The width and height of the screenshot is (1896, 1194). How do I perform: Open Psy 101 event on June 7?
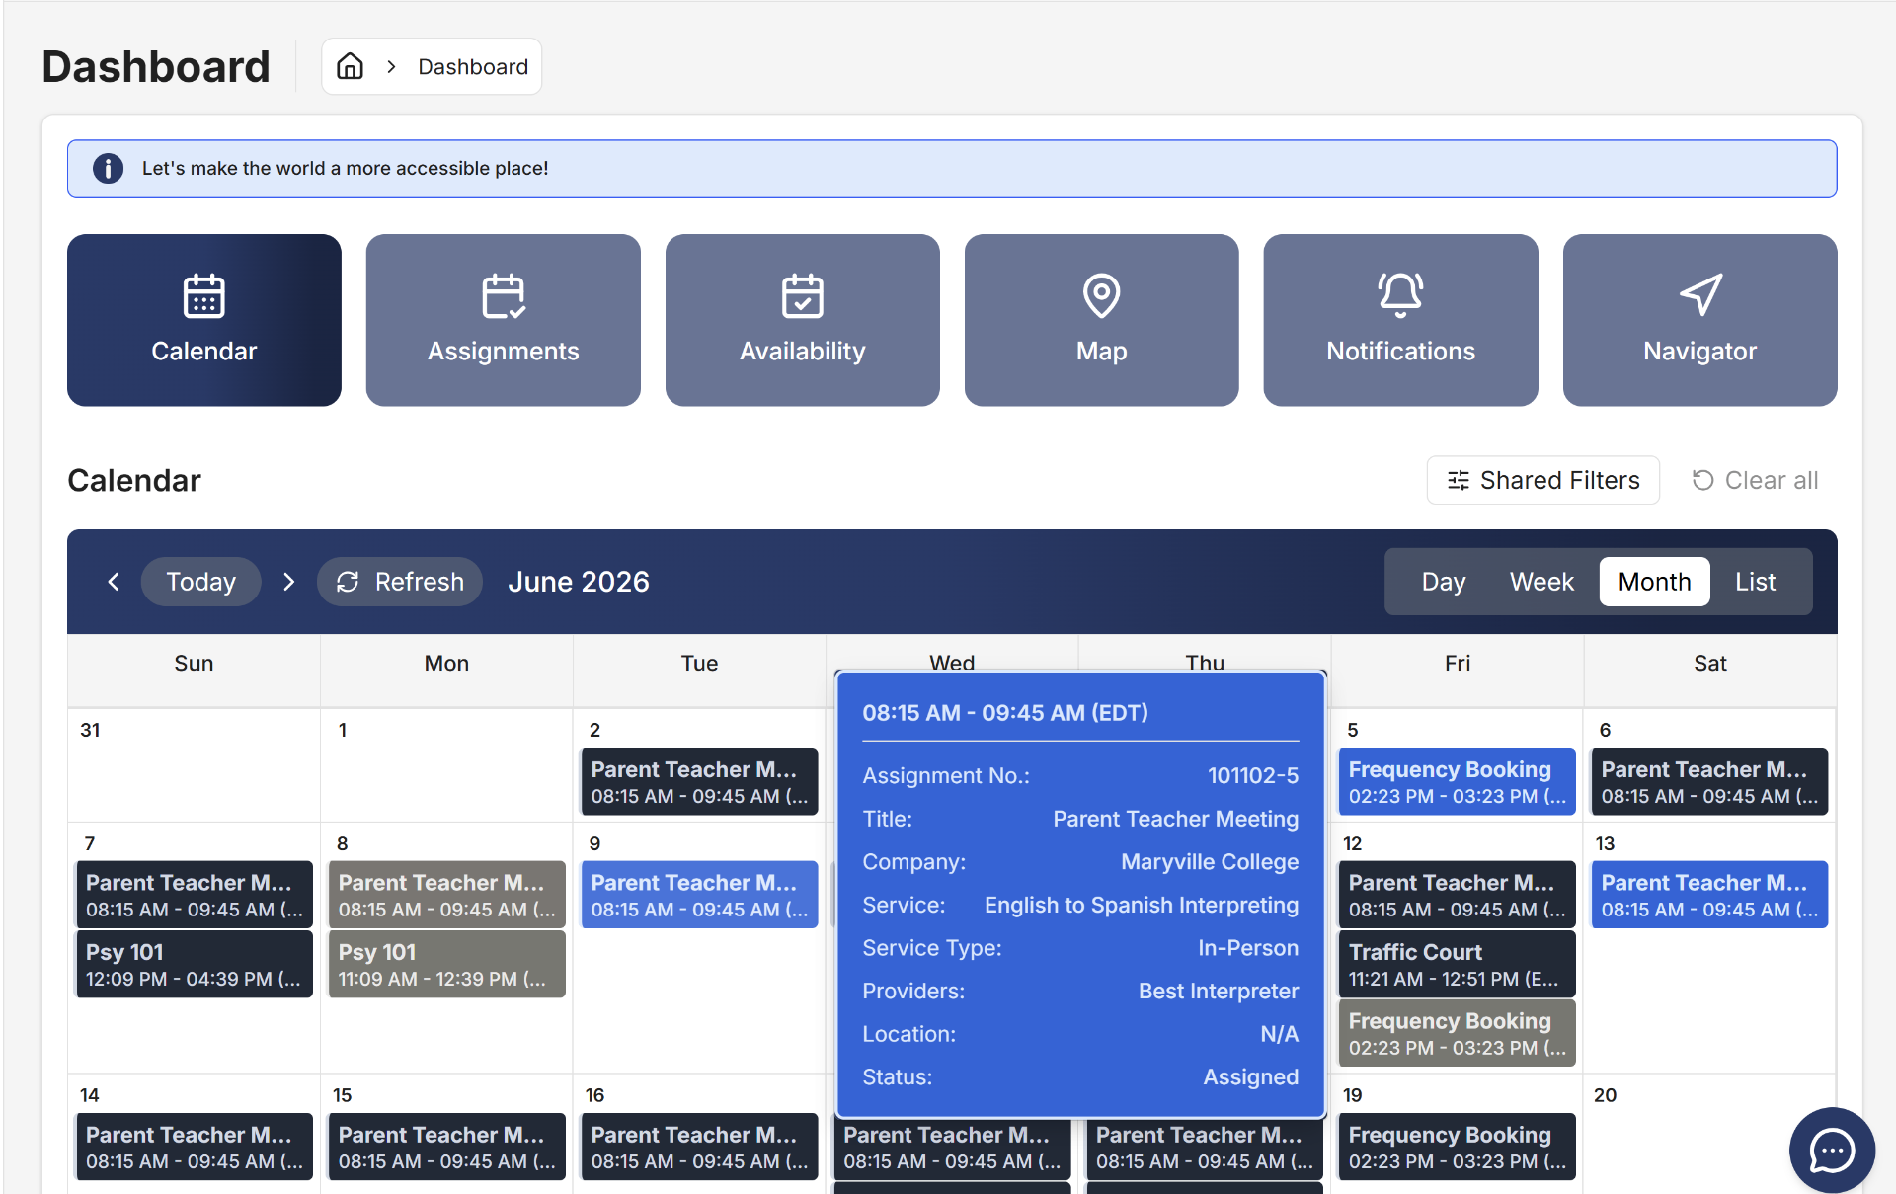pyautogui.click(x=195, y=964)
